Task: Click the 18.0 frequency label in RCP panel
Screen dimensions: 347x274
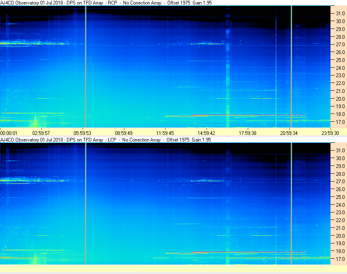Action: pyautogui.click(x=340, y=114)
